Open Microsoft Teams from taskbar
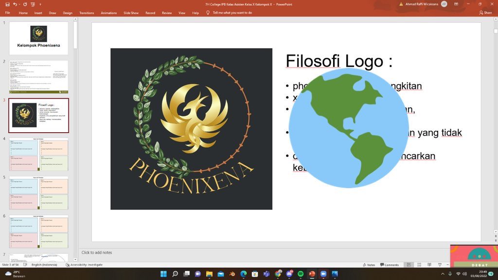Image resolution: width=498 pixels, height=280 pixels. [x=266, y=274]
